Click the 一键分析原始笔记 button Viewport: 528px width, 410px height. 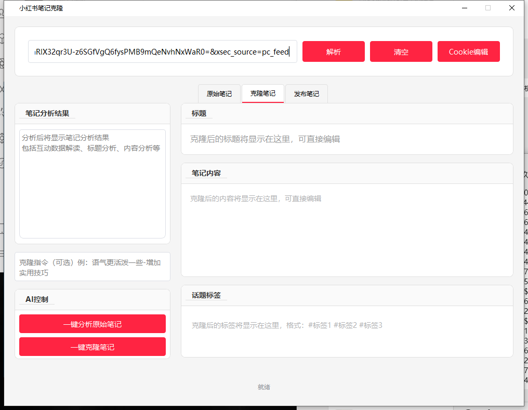click(x=93, y=324)
